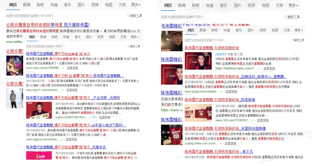
Task: Open the result ending in 中国网中国舆情
Action: pyautogui.click(x=225, y=129)
